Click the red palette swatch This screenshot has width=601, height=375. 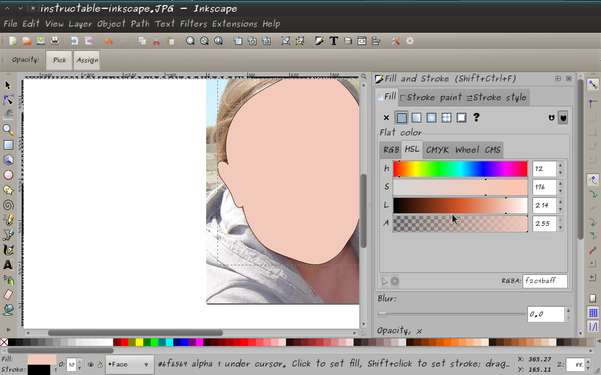[x=124, y=342]
